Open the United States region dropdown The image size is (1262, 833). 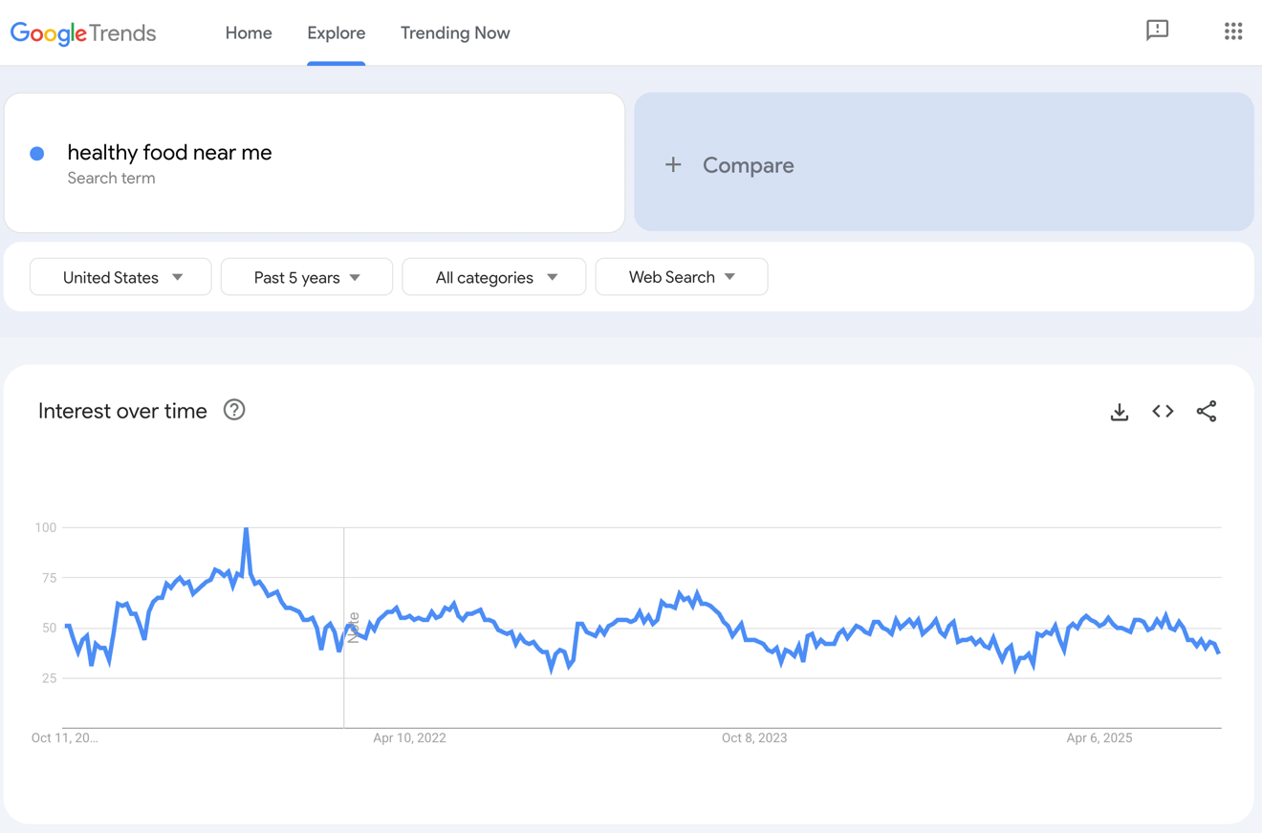[120, 277]
